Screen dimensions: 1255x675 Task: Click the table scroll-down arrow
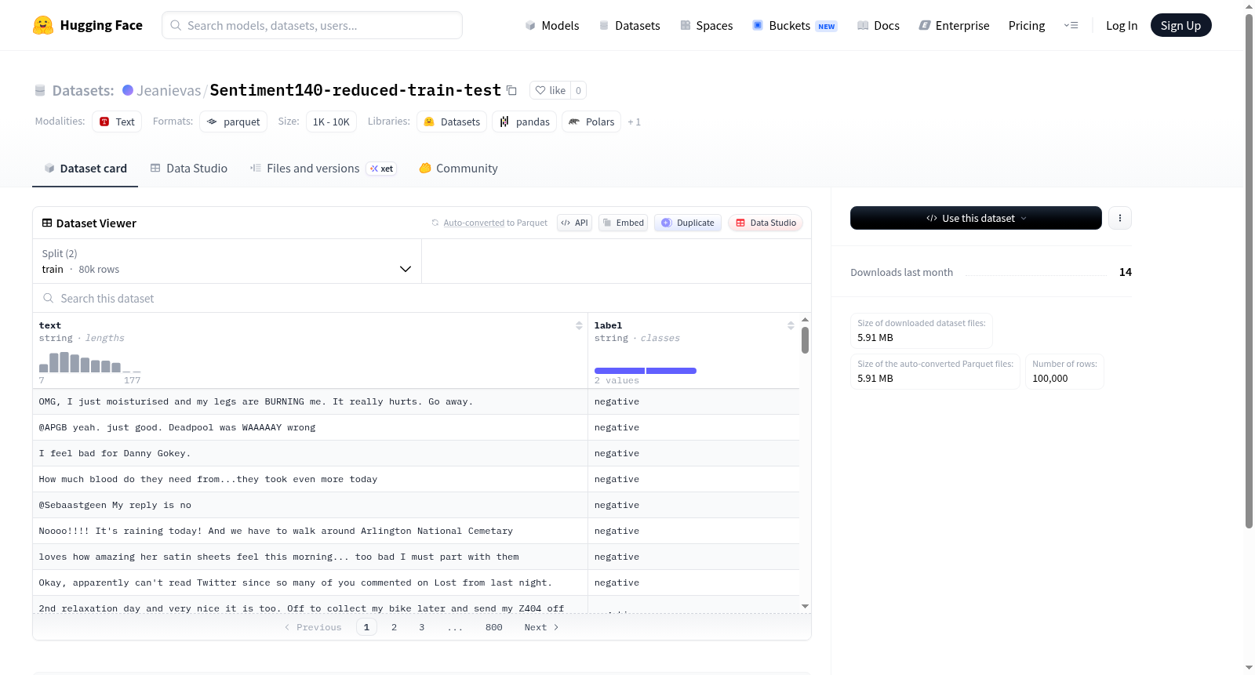pyautogui.click(x=805, y=606)
